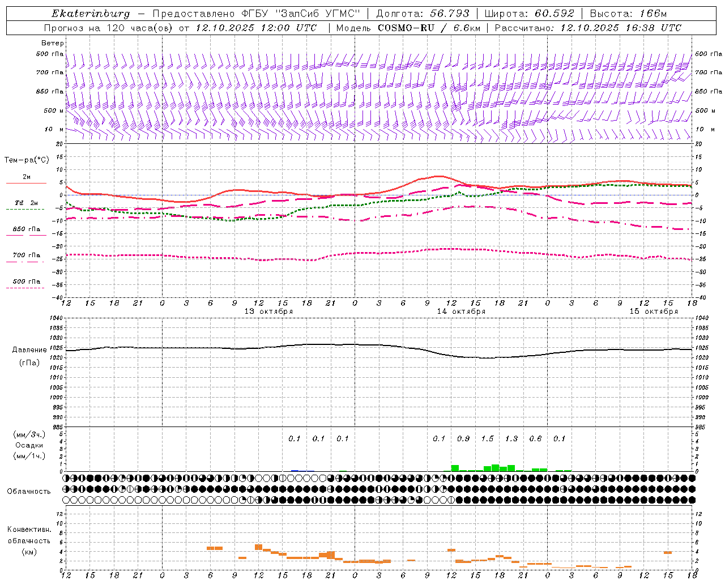Image resolution: width=725 pixels, height=580 pixels.
Task: Select the "Широта: 60.592" header value
Action: pos(529,14)
